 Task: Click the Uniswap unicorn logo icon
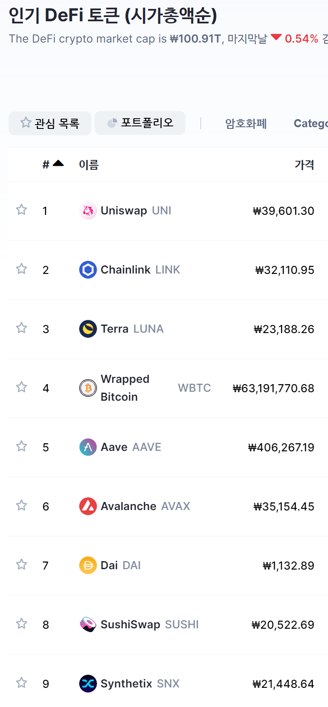pos(88,211)
